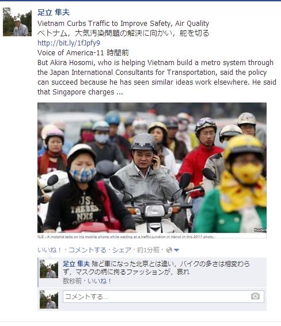This screenshot has width=281, height=326.
Task: Open the audience selector dropdown arrow
Action: pos(176,250)
